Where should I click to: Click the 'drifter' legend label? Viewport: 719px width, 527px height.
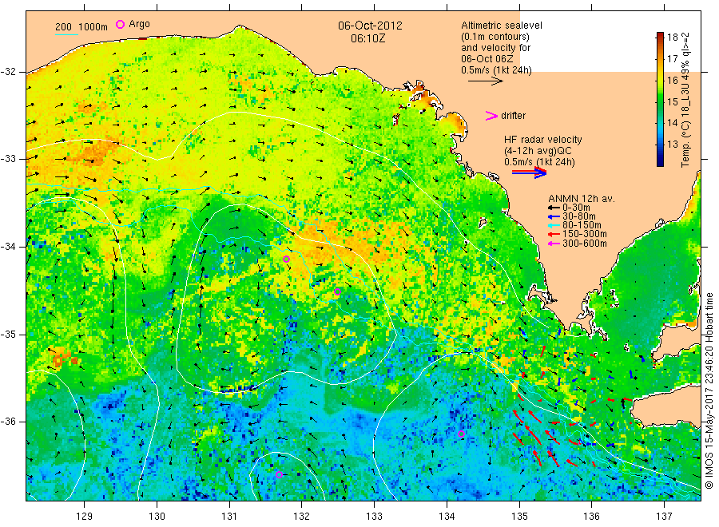point(513,116)
